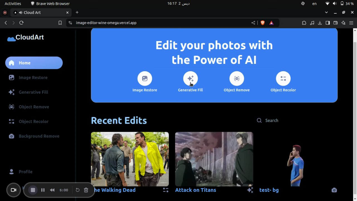The image size is (357, 201).
Task: Open Brave Rewards triangle icon
Action: coord(271,23)
